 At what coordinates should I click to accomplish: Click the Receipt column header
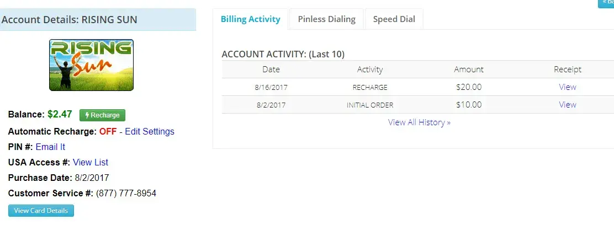point(568,69)
